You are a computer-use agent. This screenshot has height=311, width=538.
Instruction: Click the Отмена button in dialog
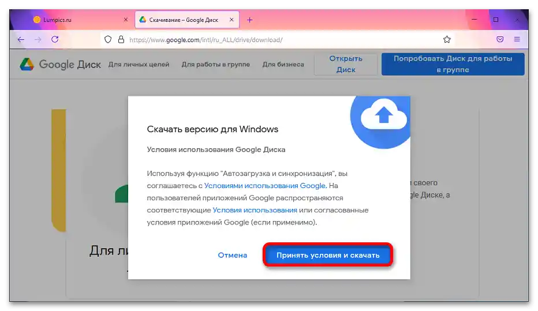click(x=232, y=255)
